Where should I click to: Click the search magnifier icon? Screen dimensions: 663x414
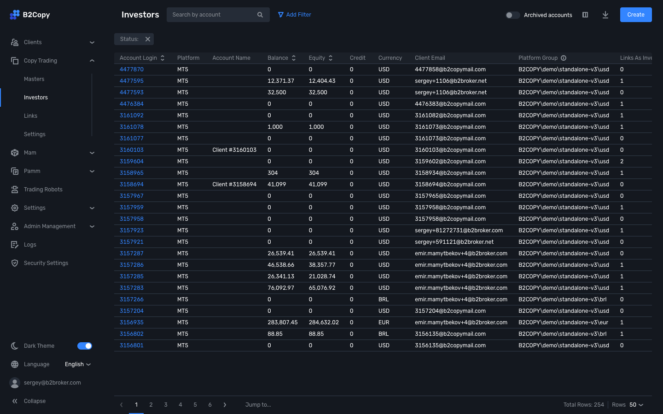pos(260,15)
